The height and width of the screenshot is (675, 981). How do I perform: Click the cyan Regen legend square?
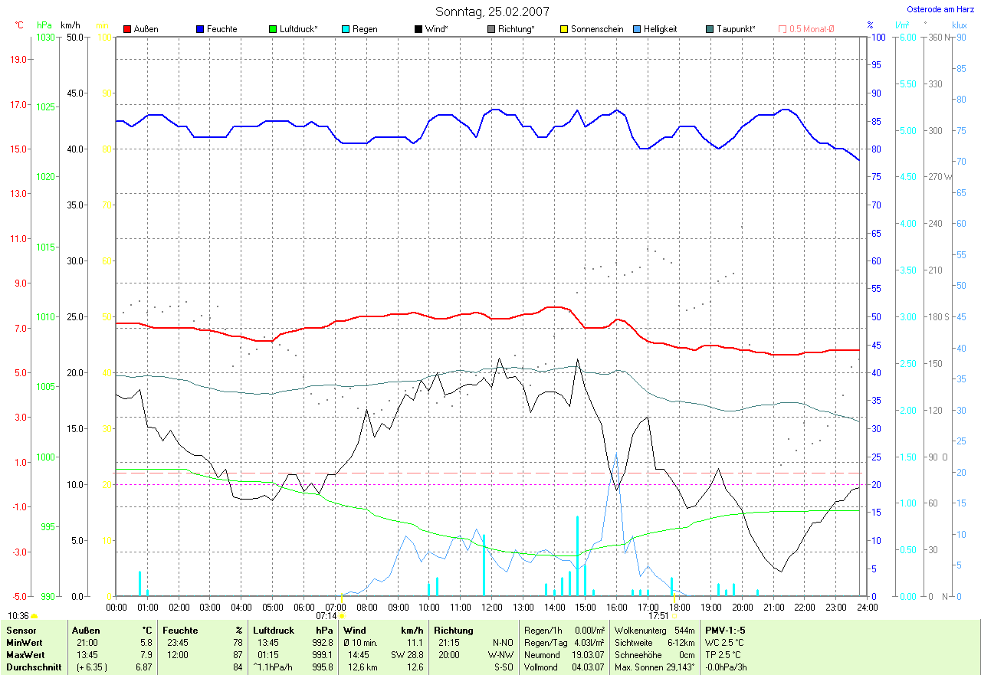point(346,29)
